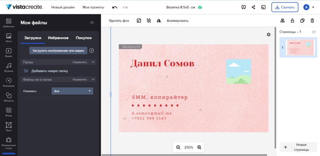The width and height of the screenshot is (320, 156).
Task: Click Анимировать in the toolbar
Action: coord(178,21)
